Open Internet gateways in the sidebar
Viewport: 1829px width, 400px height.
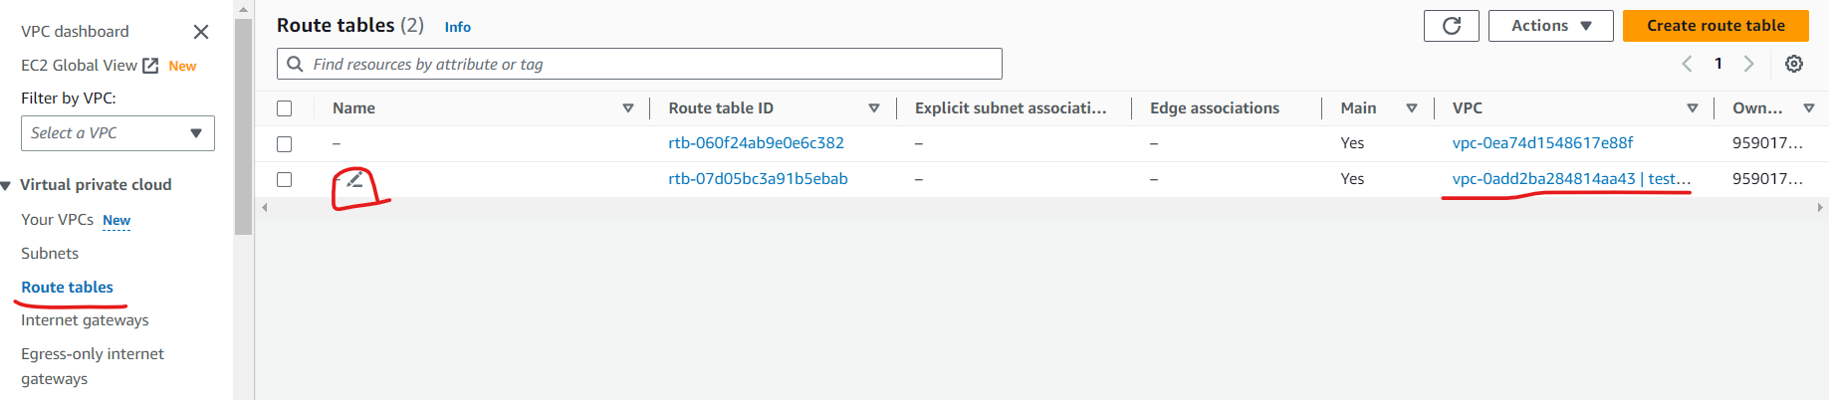click(85, 320)
